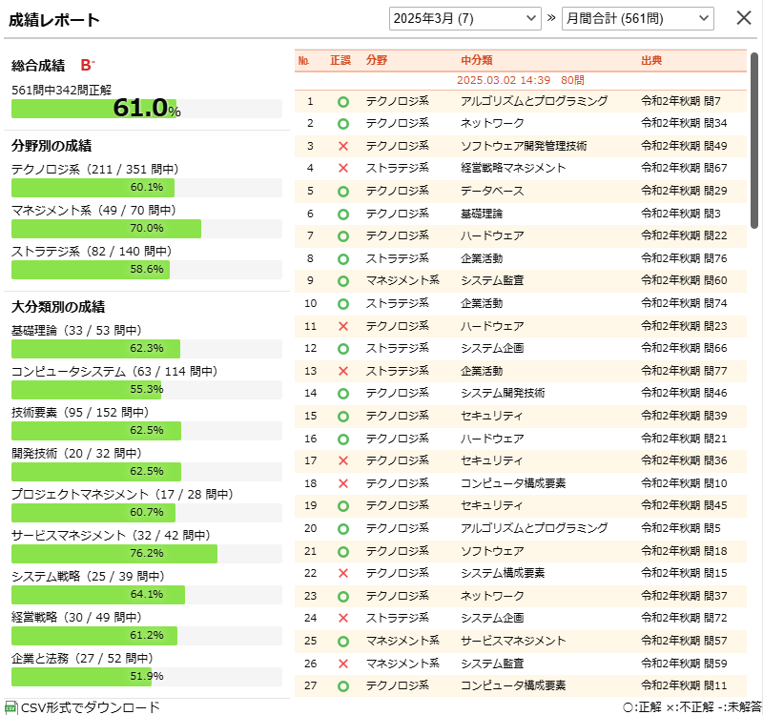Select source 令和2年秋期 問21

coord(684,439)
